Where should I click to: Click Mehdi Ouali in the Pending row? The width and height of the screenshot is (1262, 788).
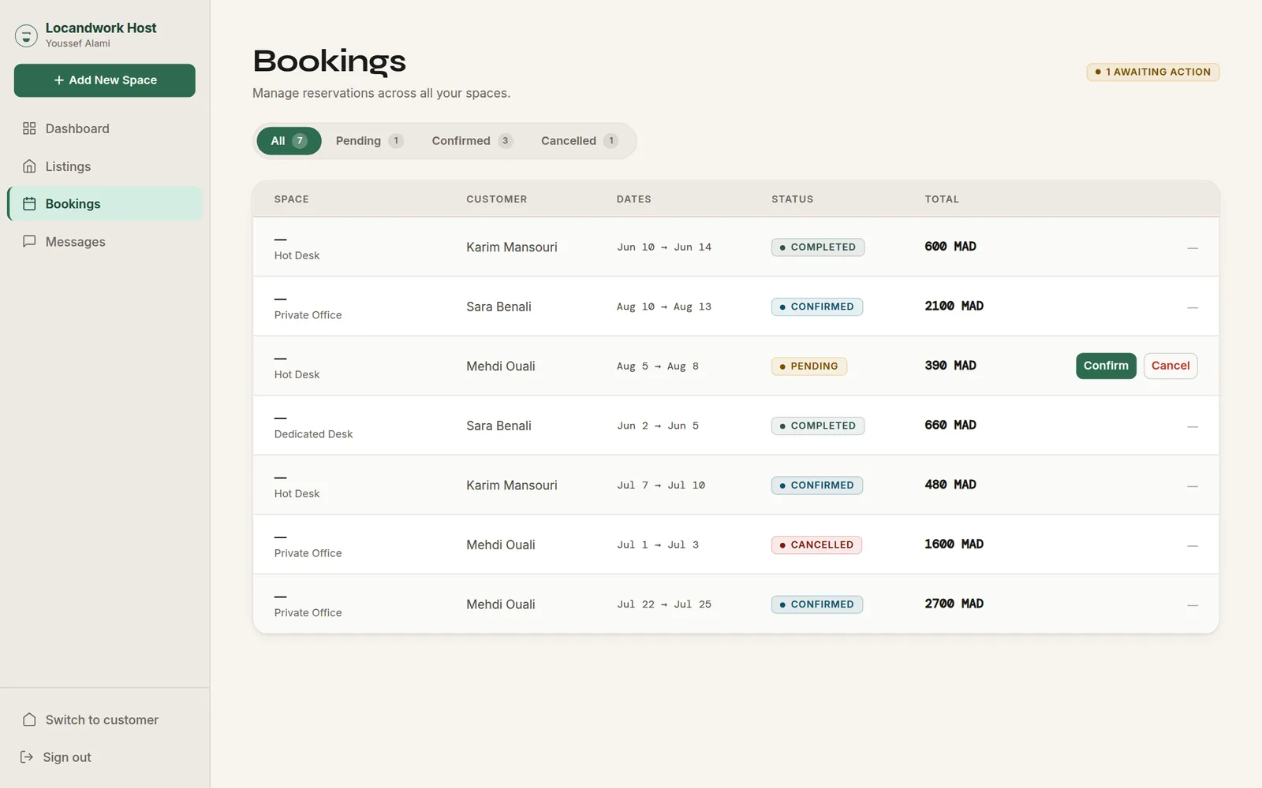pos(500,366)
